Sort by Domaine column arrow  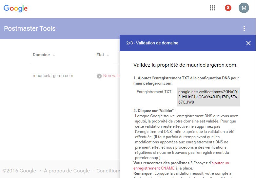tap(54, 55)
